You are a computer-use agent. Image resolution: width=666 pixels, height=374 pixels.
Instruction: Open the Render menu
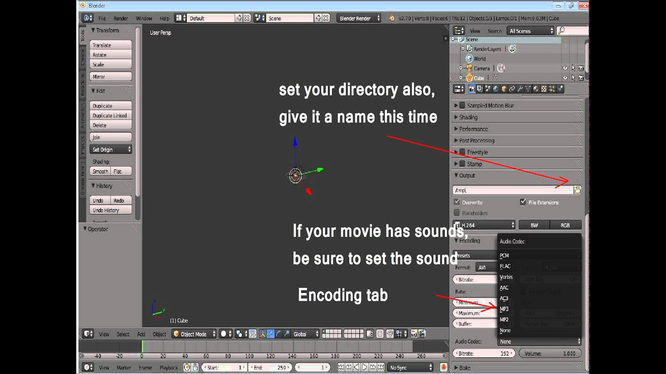pos(121,18)
